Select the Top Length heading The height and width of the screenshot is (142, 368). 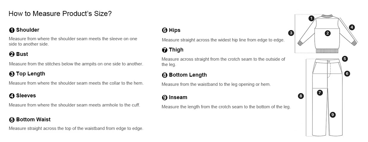[27, 74]
